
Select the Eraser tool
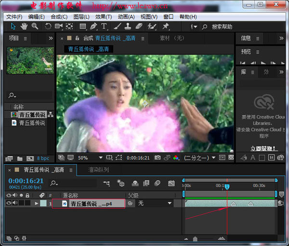(139, 26)
